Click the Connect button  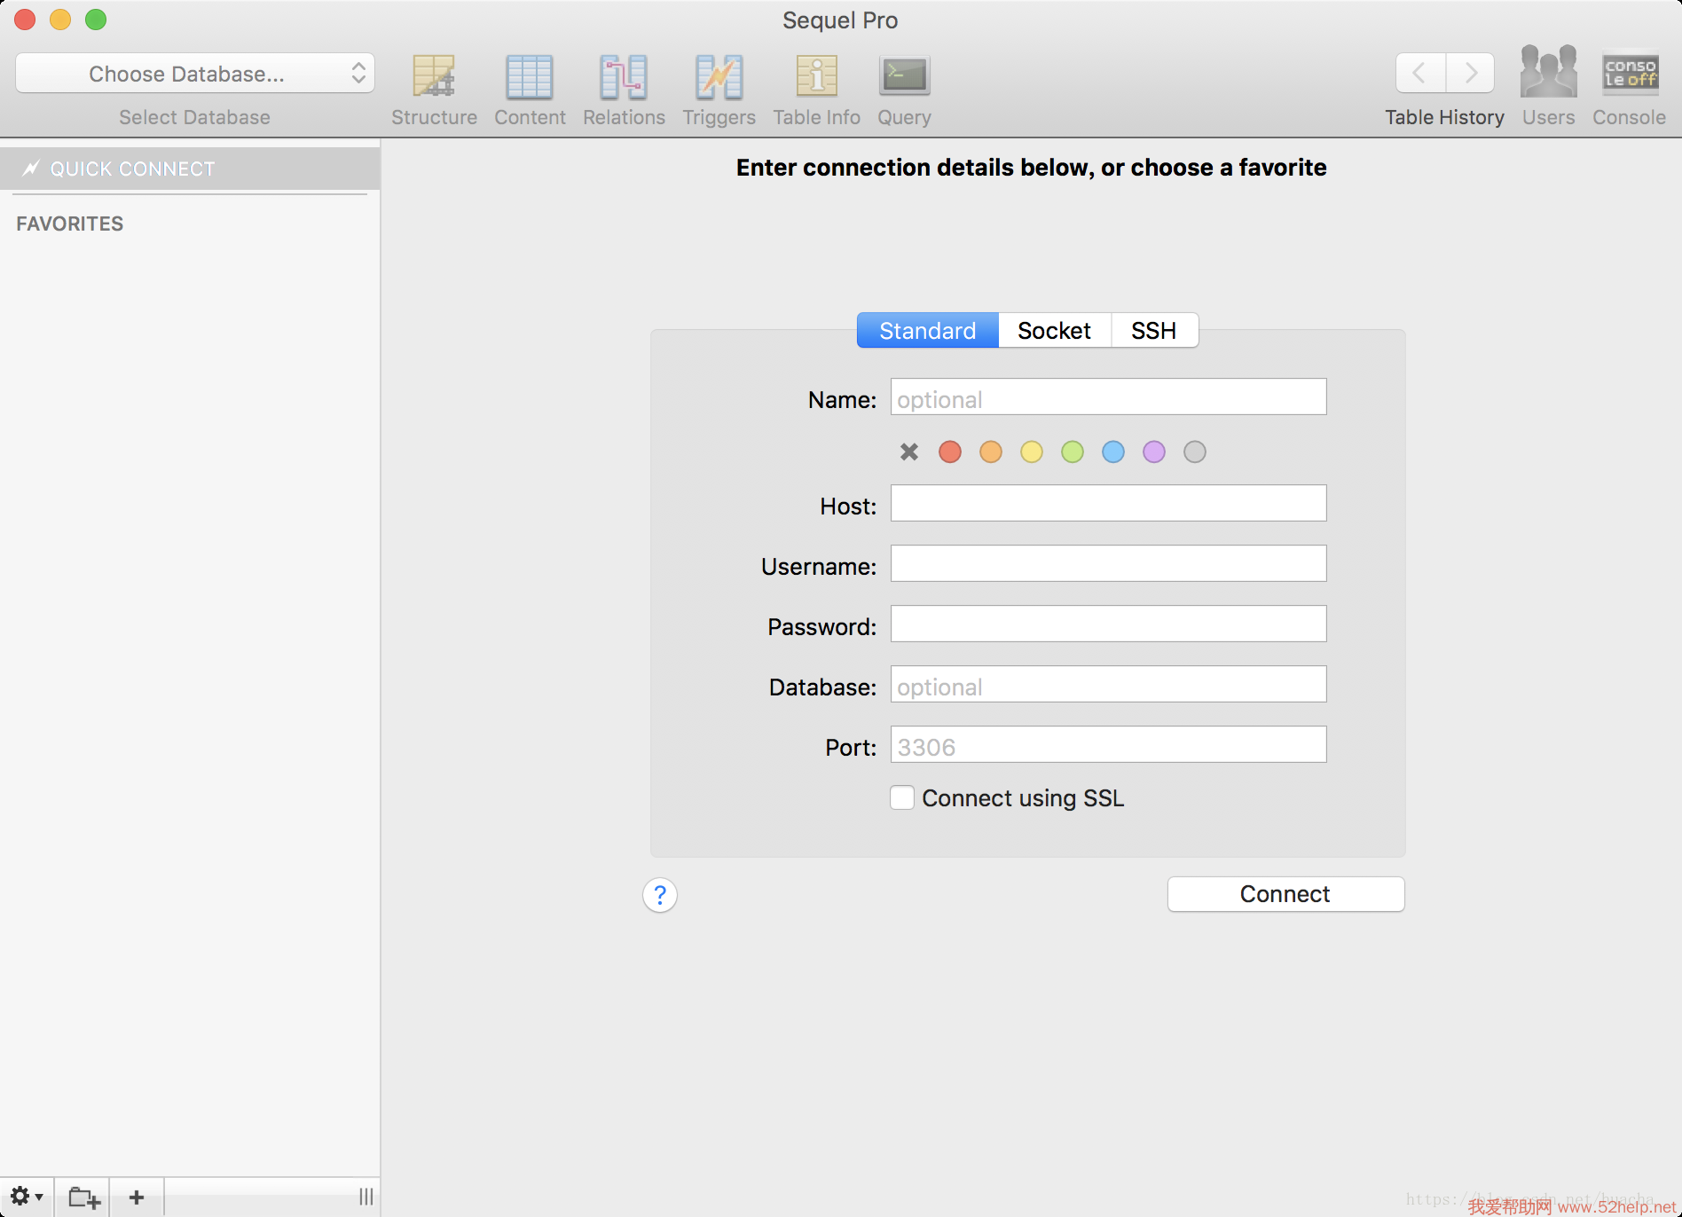coord(1285,894)
